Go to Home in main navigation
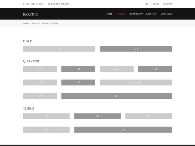The width and height of the screenshot is (195, 146). tap(109, 14)
